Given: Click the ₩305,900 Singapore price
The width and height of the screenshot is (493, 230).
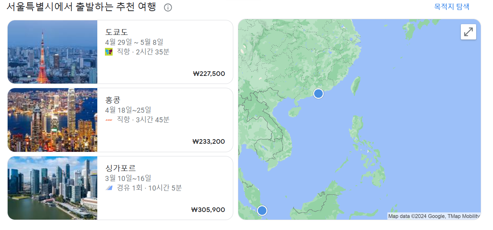Looking at the screenshot, I should (x=208, y=210).
